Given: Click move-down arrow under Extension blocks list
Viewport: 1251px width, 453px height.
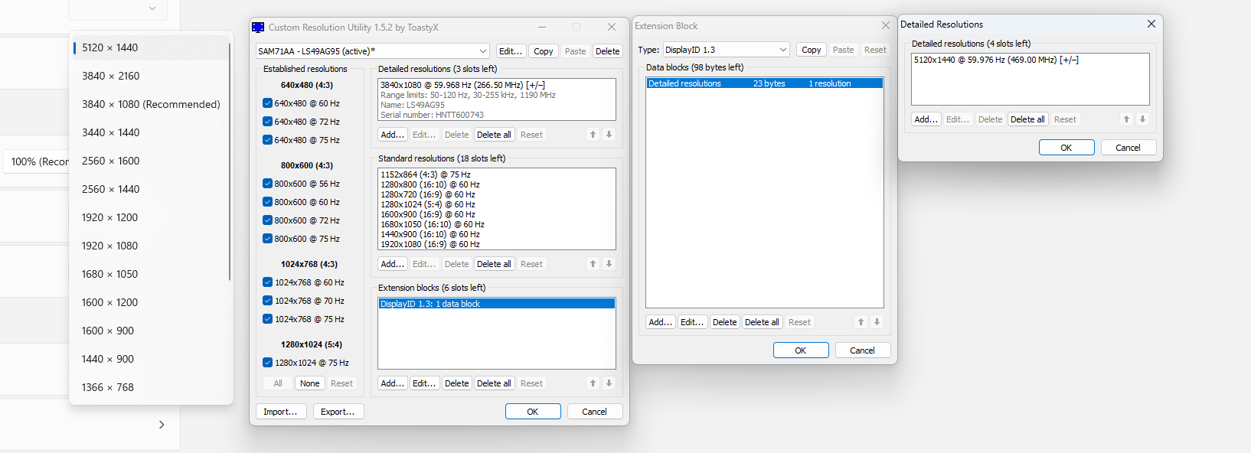Looking at the screenshot, I should point(609,383).
